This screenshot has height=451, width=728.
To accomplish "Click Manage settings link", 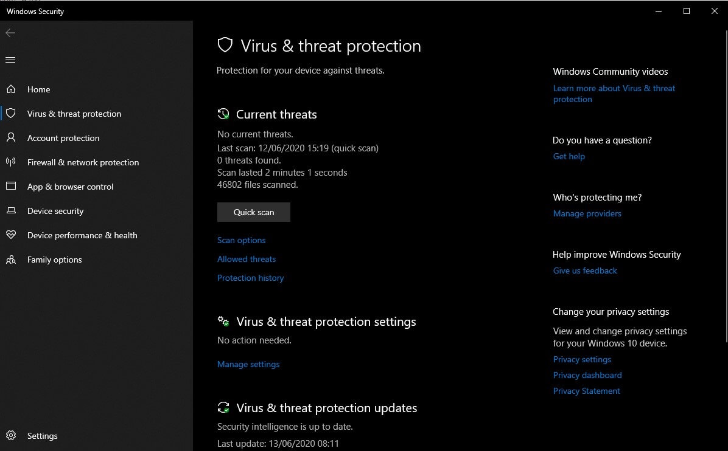I will [248, 364].
